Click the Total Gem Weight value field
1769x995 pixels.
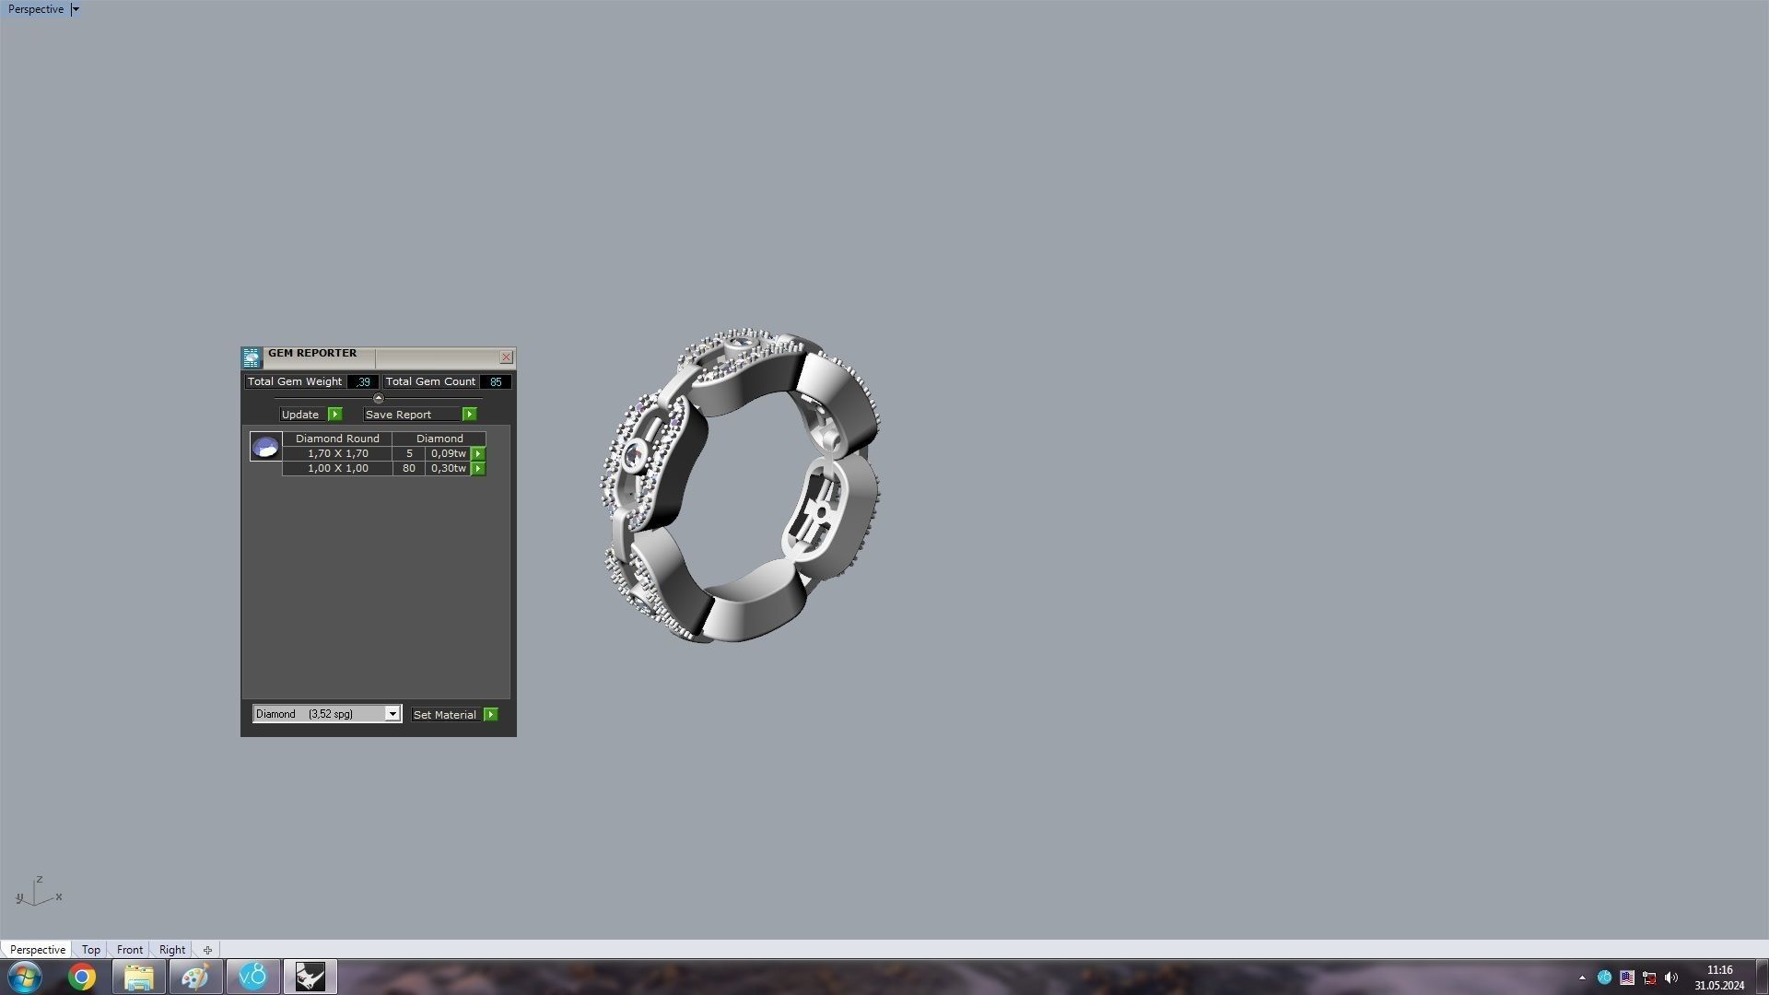(x=363, y=381)
